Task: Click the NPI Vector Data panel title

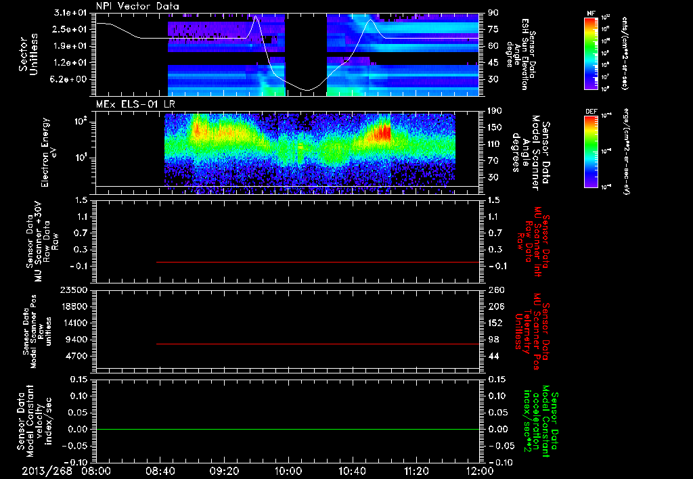Action: pos(137,6)
